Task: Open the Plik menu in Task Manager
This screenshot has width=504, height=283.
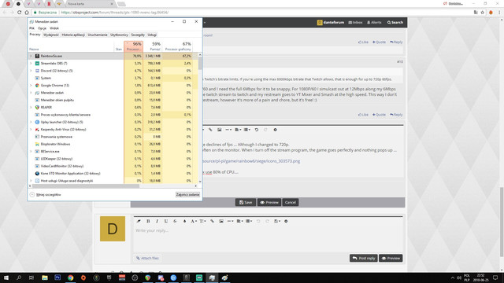Action: [x=31, y=28]
